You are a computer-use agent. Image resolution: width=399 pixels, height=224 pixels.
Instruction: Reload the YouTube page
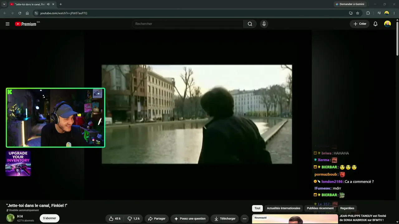click(20, 13)
